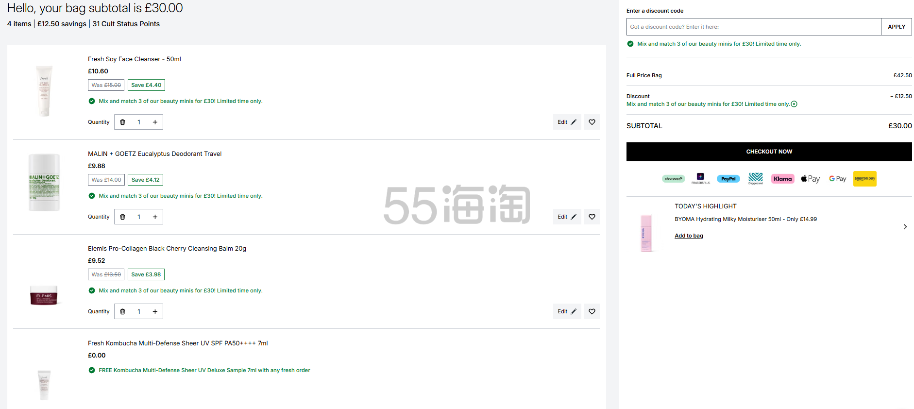Viewport: 914px width, 409px height.
Task: Save MALIN + GOETZ Deodorant to wishlist heart
Action: click(592, 217)
